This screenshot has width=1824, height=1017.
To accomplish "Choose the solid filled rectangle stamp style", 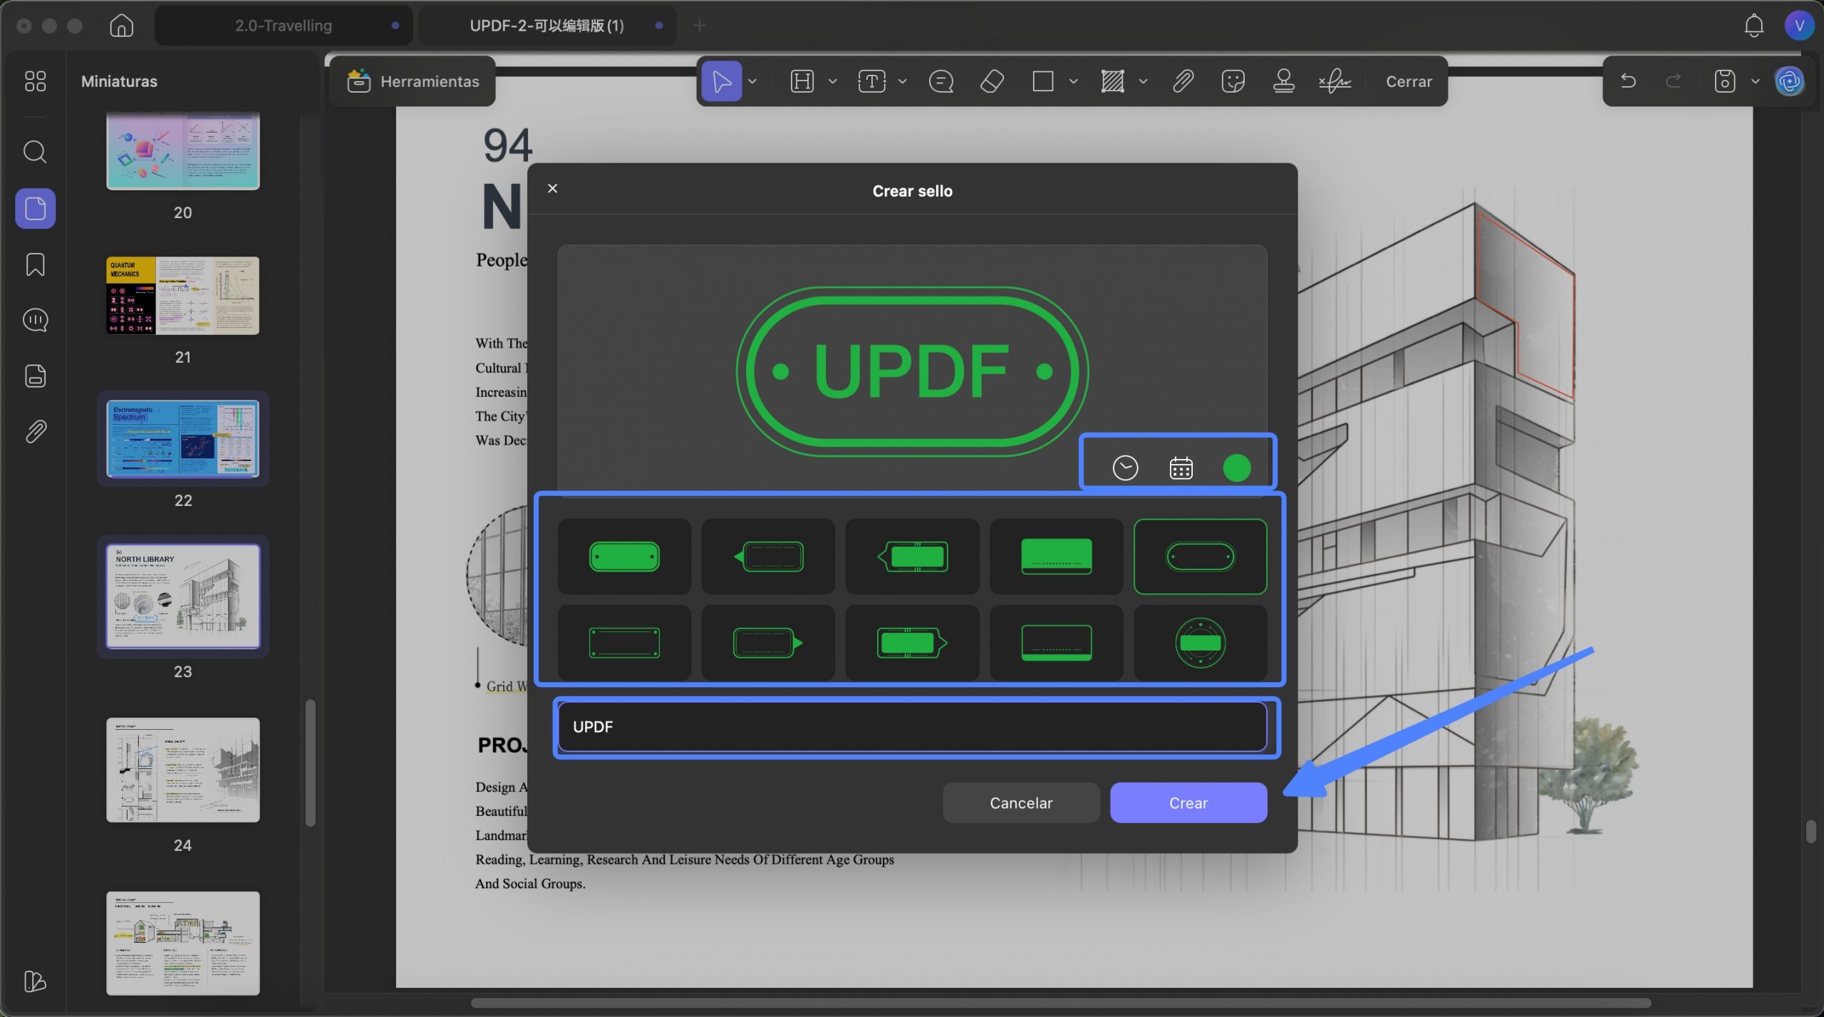I will coord(1056,557).
